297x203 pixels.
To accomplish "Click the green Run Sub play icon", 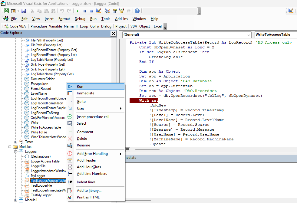I will (78, 11).
